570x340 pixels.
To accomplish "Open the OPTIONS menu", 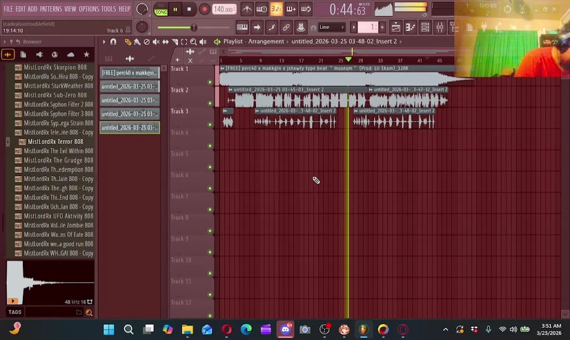I will (x=89, y=9).
